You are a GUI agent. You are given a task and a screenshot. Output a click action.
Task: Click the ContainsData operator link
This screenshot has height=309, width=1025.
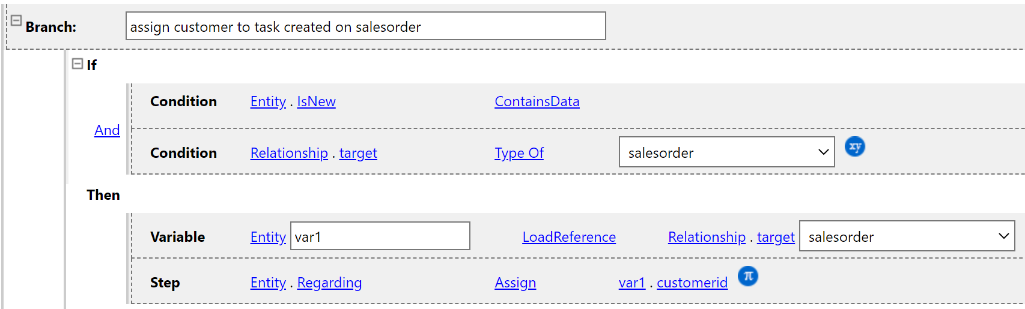point(537,101)
